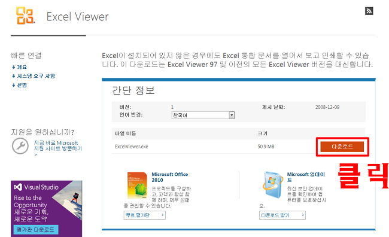
Task: Click the Microsoft Office 2010 box image
Action: 137,185
